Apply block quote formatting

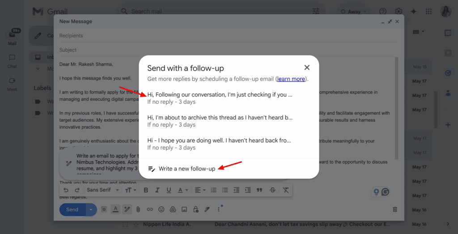pyautogui.click(x=259, y=190)
